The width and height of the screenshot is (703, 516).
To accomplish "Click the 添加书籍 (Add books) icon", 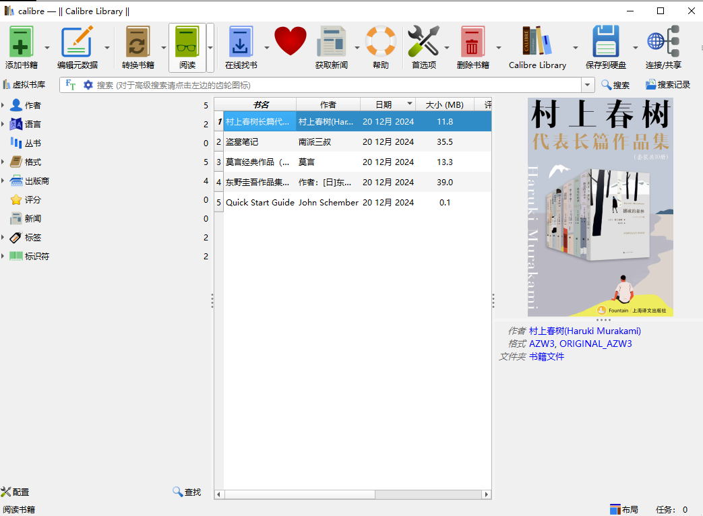I will 21,42.
